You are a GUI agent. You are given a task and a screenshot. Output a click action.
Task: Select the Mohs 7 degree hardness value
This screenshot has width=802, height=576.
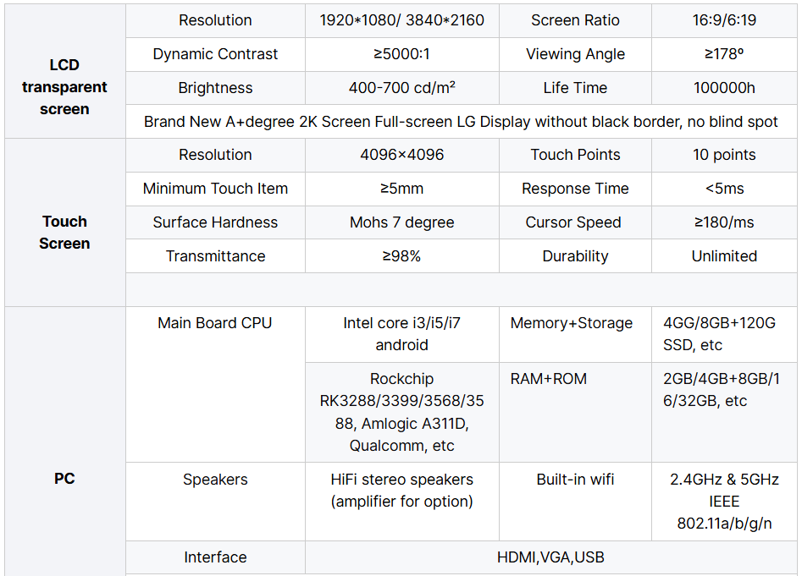coord(402,222)
